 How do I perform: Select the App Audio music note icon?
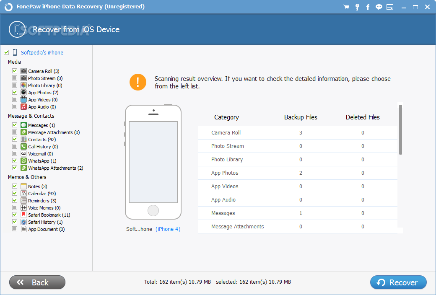click(x=23, y=107)
